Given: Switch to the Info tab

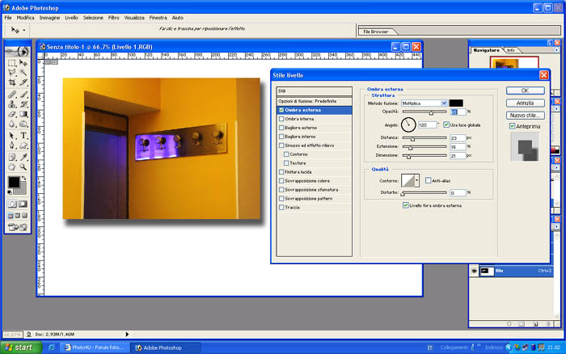Looking at the screenshot, I should 510,50.
